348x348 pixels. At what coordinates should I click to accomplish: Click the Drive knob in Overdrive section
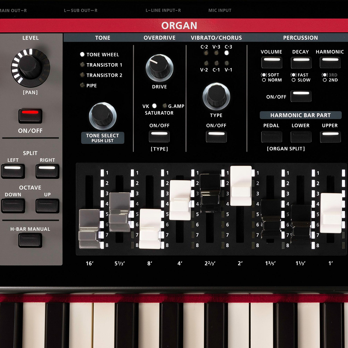click(x=160, y=67)
